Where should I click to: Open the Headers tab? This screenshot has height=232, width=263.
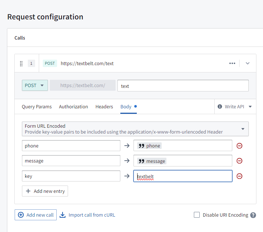click(104, 106)
